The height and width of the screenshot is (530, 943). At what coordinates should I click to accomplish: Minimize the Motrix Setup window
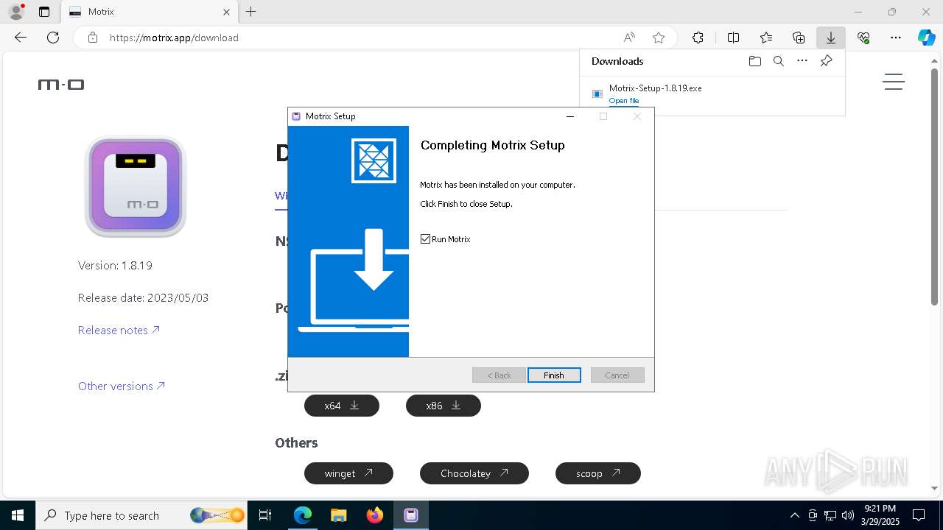[x=569, y=116]
